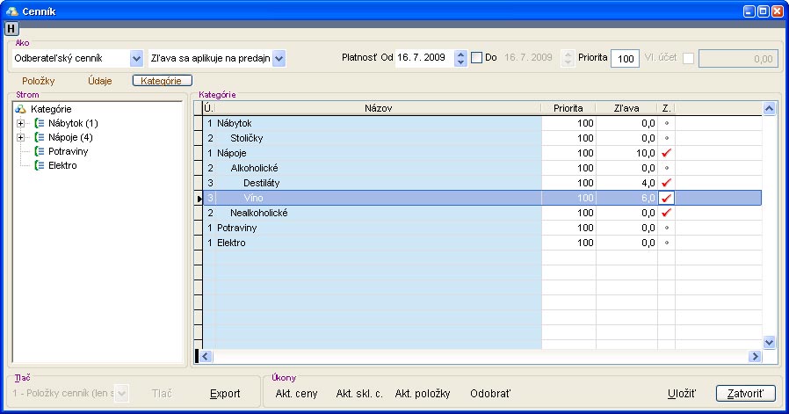The height and width of the screenshot is (414, 789).
Task: Expand the Nábytok tree node
Action: [x=20, y=123]
